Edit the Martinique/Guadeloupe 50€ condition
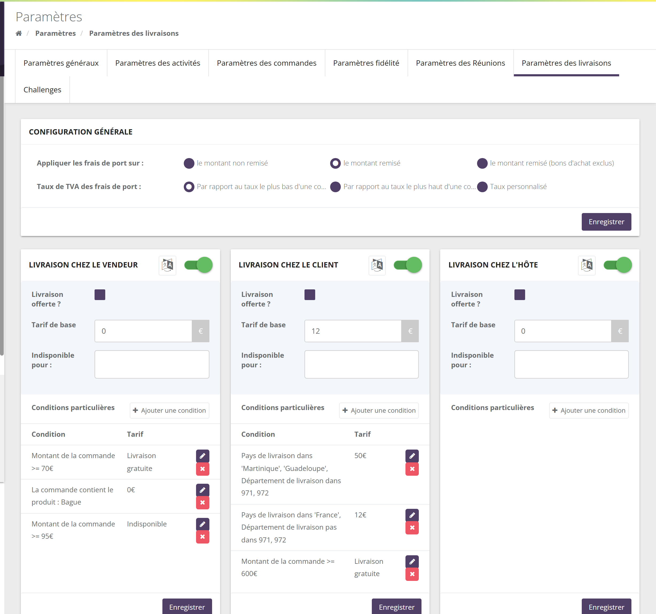The width and height of the screenshot is (656, 614). pyautogui.click(x=412, y=456)
